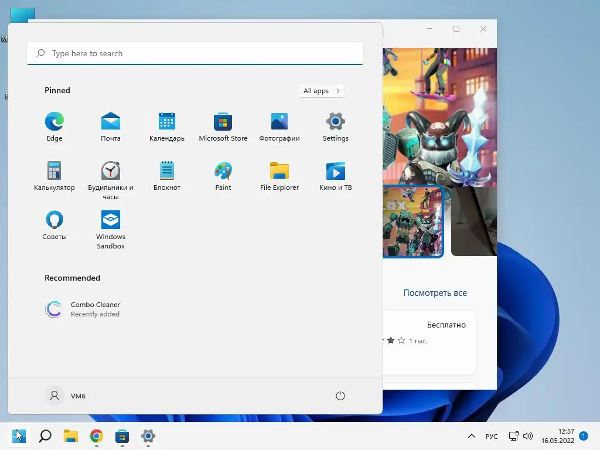Open the large game banner in Store
Image resolution: width=600 pixels, height=450 pixels.
tap(439, 117)
